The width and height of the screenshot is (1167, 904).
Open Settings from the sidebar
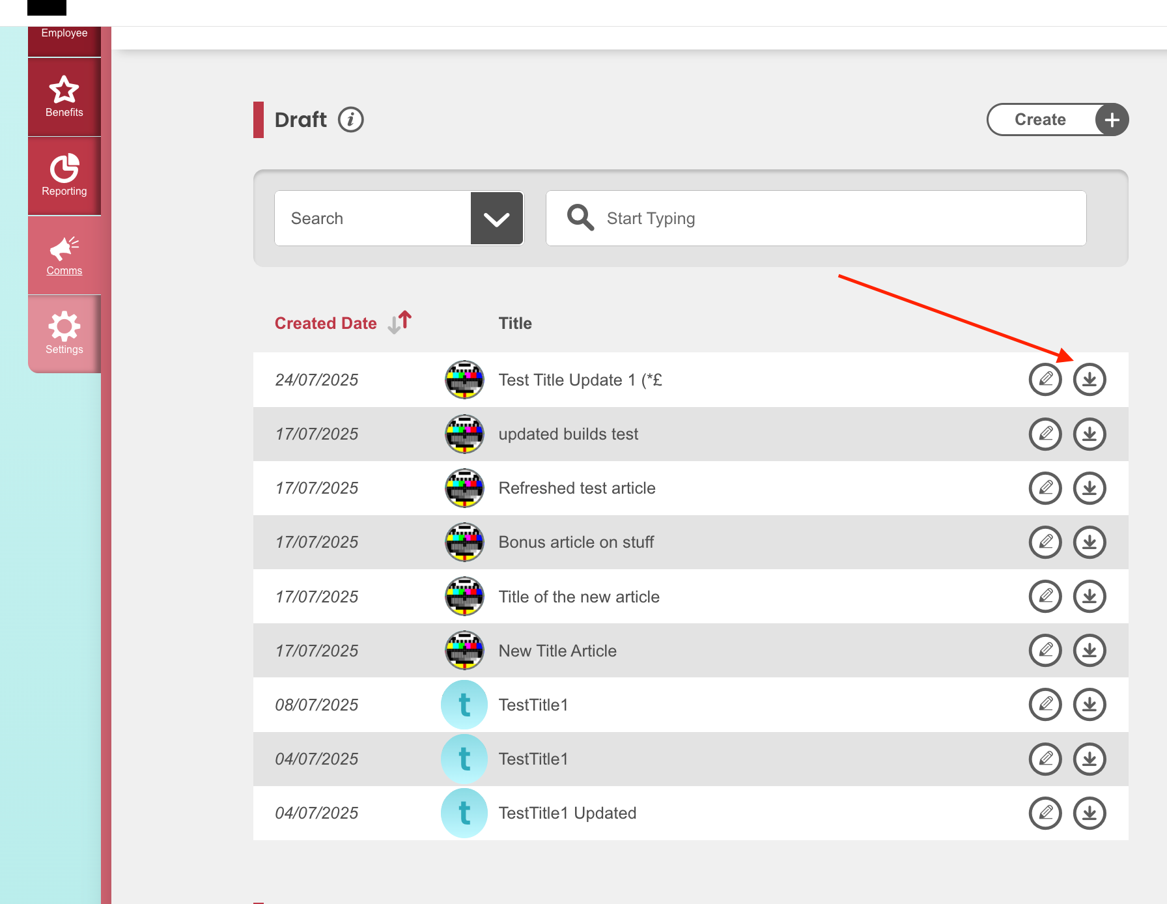coord(64,334)
